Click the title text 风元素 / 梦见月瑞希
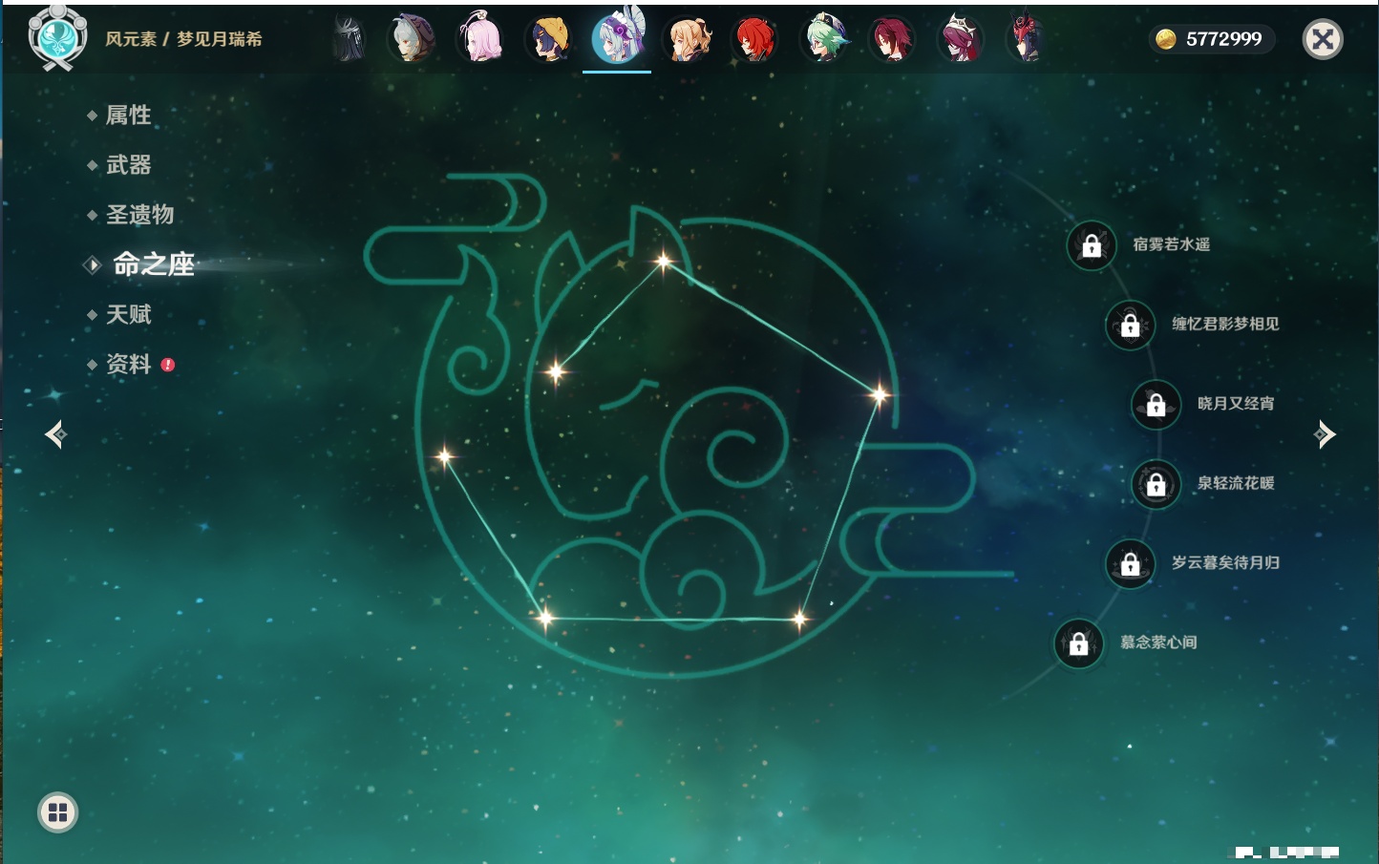 point(183,39)
